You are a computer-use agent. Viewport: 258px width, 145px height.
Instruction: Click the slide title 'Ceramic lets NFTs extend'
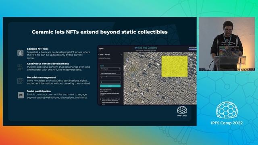tap(100, 32)
